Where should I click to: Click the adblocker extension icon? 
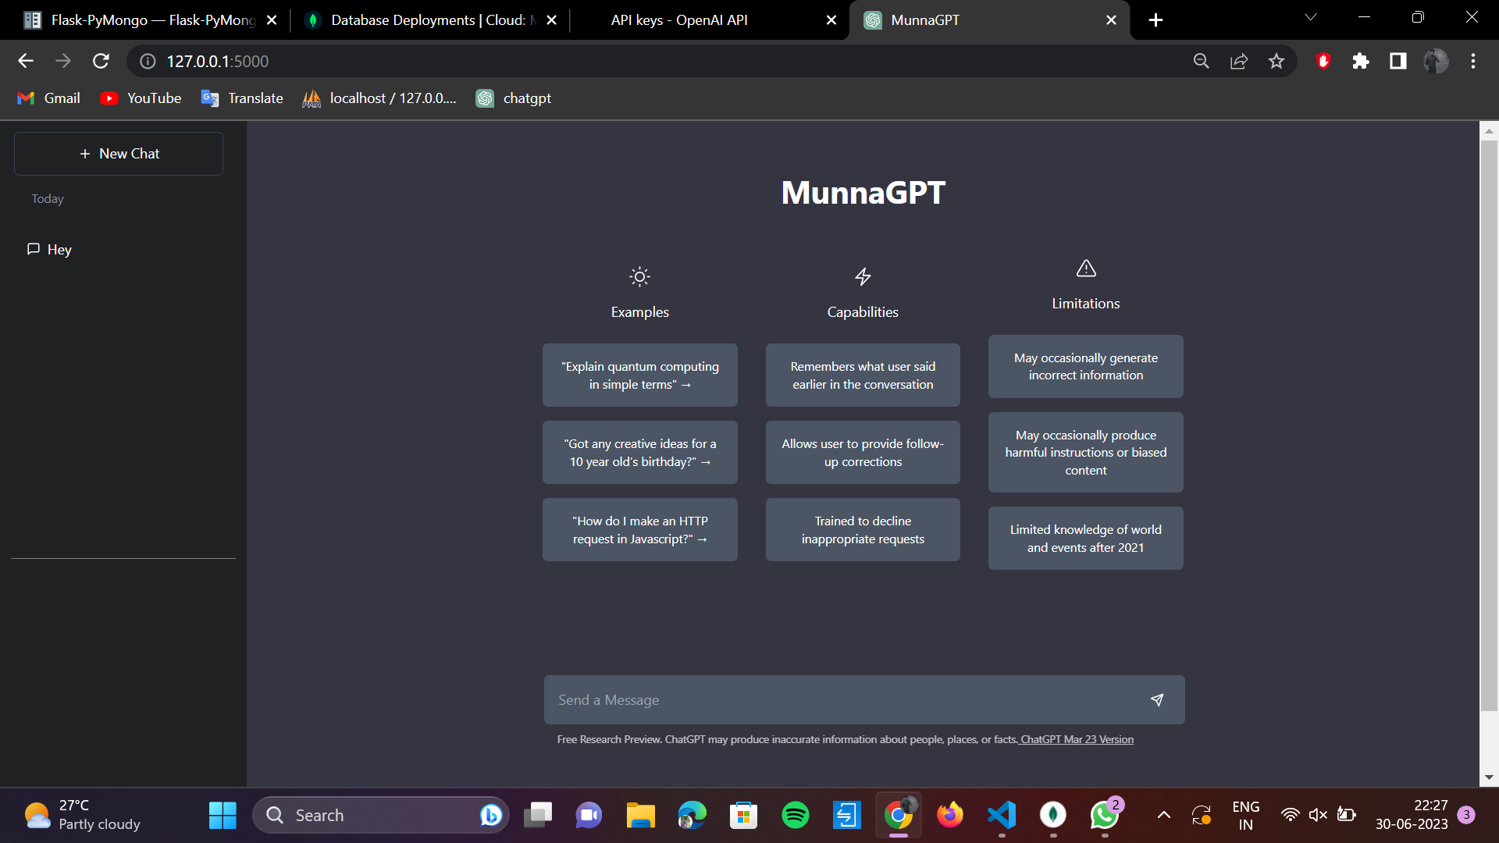click(x=1323, y=61)
